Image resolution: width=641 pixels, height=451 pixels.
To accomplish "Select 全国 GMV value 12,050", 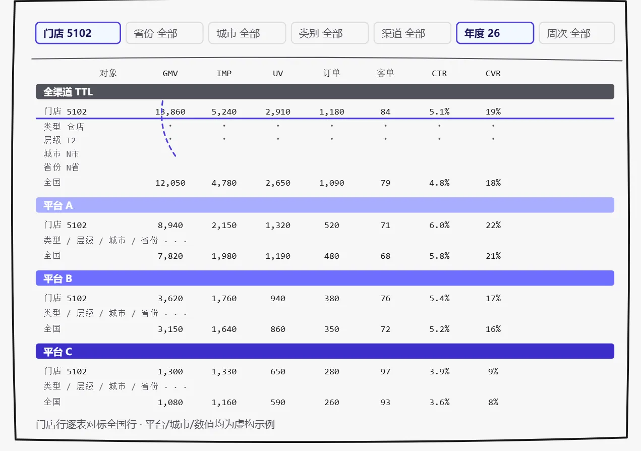I will tap(170, 183).
